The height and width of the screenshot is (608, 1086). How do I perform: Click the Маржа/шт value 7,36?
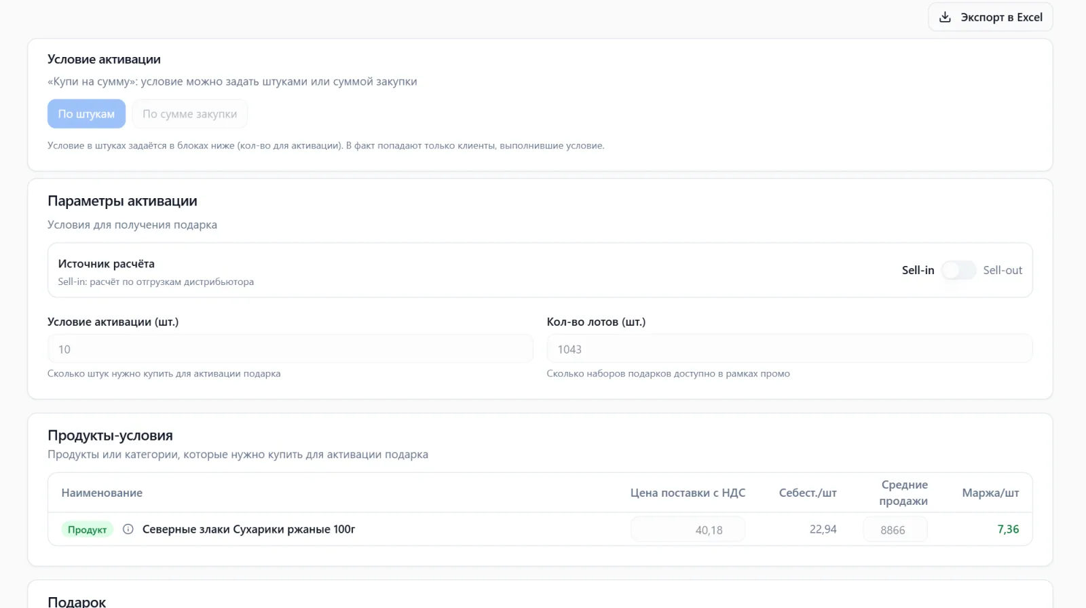1008,529
